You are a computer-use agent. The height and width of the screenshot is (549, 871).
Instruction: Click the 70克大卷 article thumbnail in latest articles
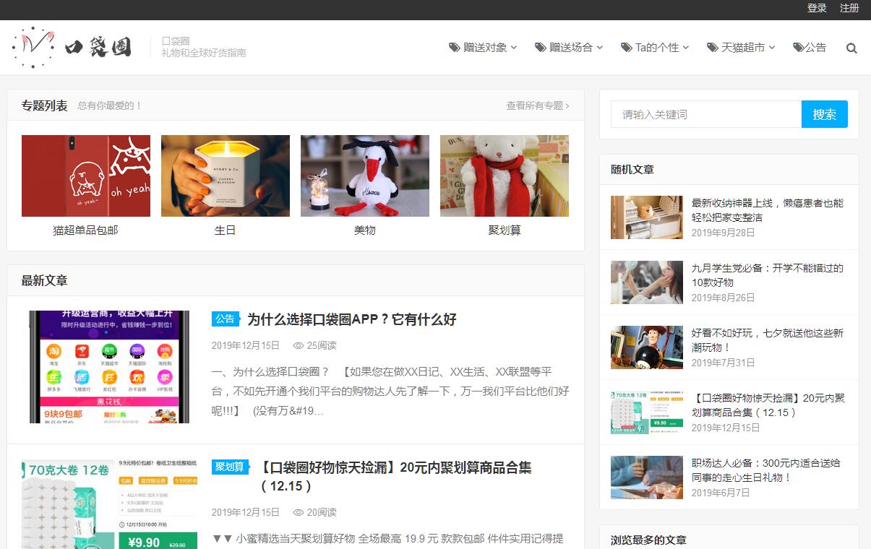click(109, 504)
